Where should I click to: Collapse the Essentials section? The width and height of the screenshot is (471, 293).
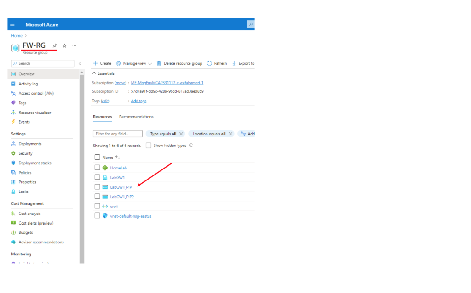pos(95,73)
